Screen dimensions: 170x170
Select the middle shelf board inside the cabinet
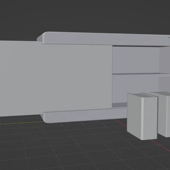pyautogui.click(x=141, y=74)
